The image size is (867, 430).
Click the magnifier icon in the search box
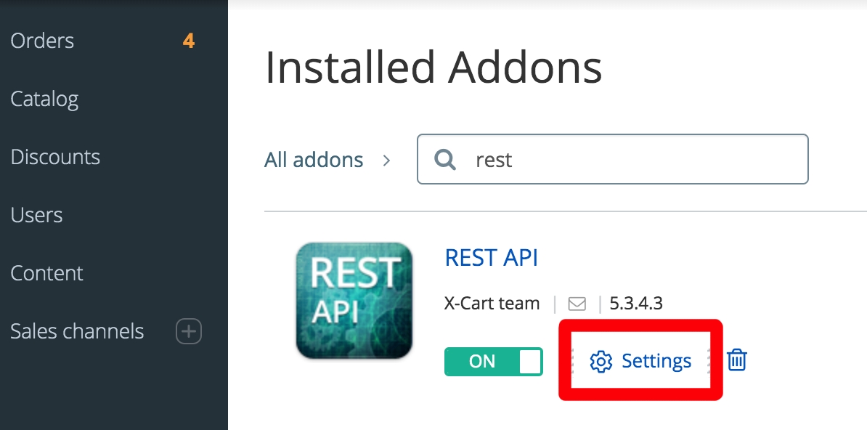pyautogui.click(x=445, y=159)
